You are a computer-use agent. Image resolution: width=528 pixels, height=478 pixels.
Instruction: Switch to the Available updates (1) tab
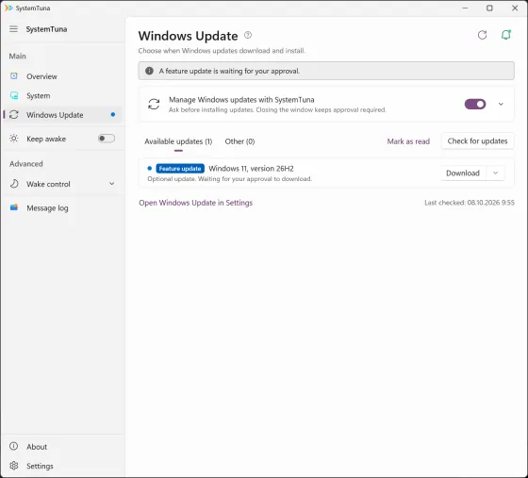178,141
